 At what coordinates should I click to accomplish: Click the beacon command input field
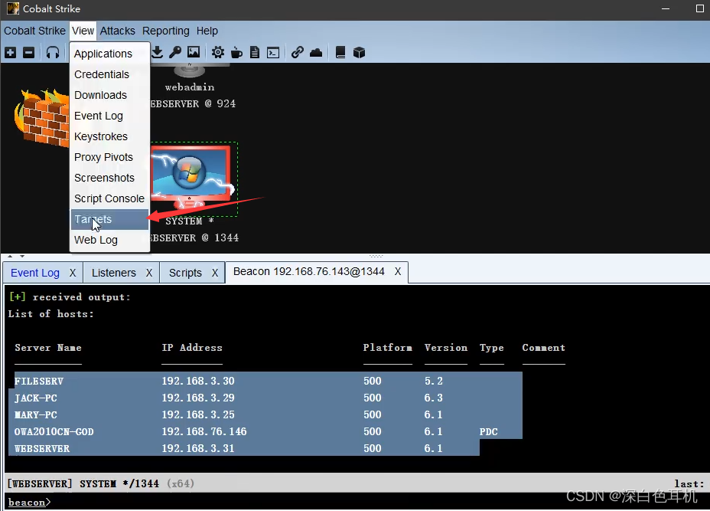pos(379,502)
